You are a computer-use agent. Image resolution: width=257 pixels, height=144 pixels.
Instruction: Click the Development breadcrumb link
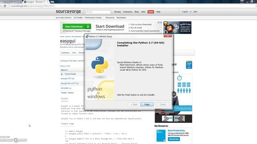[x=76, y=36]
